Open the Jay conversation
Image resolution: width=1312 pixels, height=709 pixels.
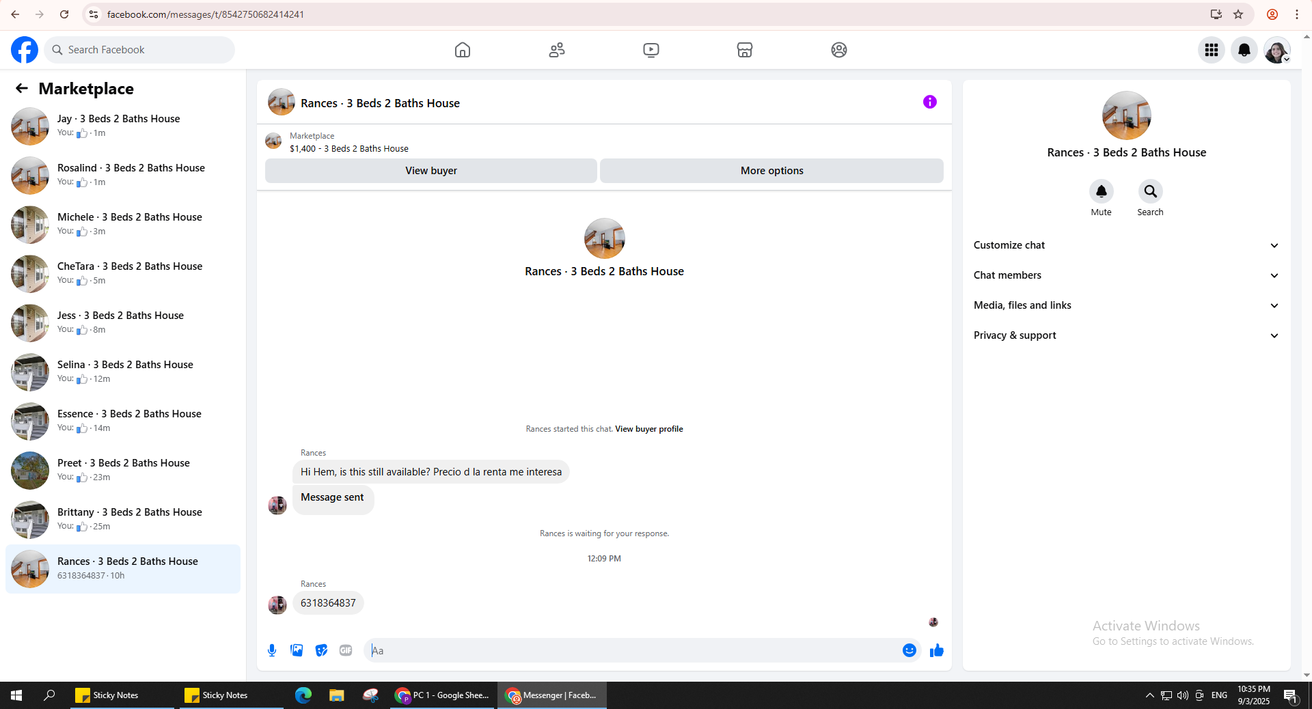tap(123, 126)
